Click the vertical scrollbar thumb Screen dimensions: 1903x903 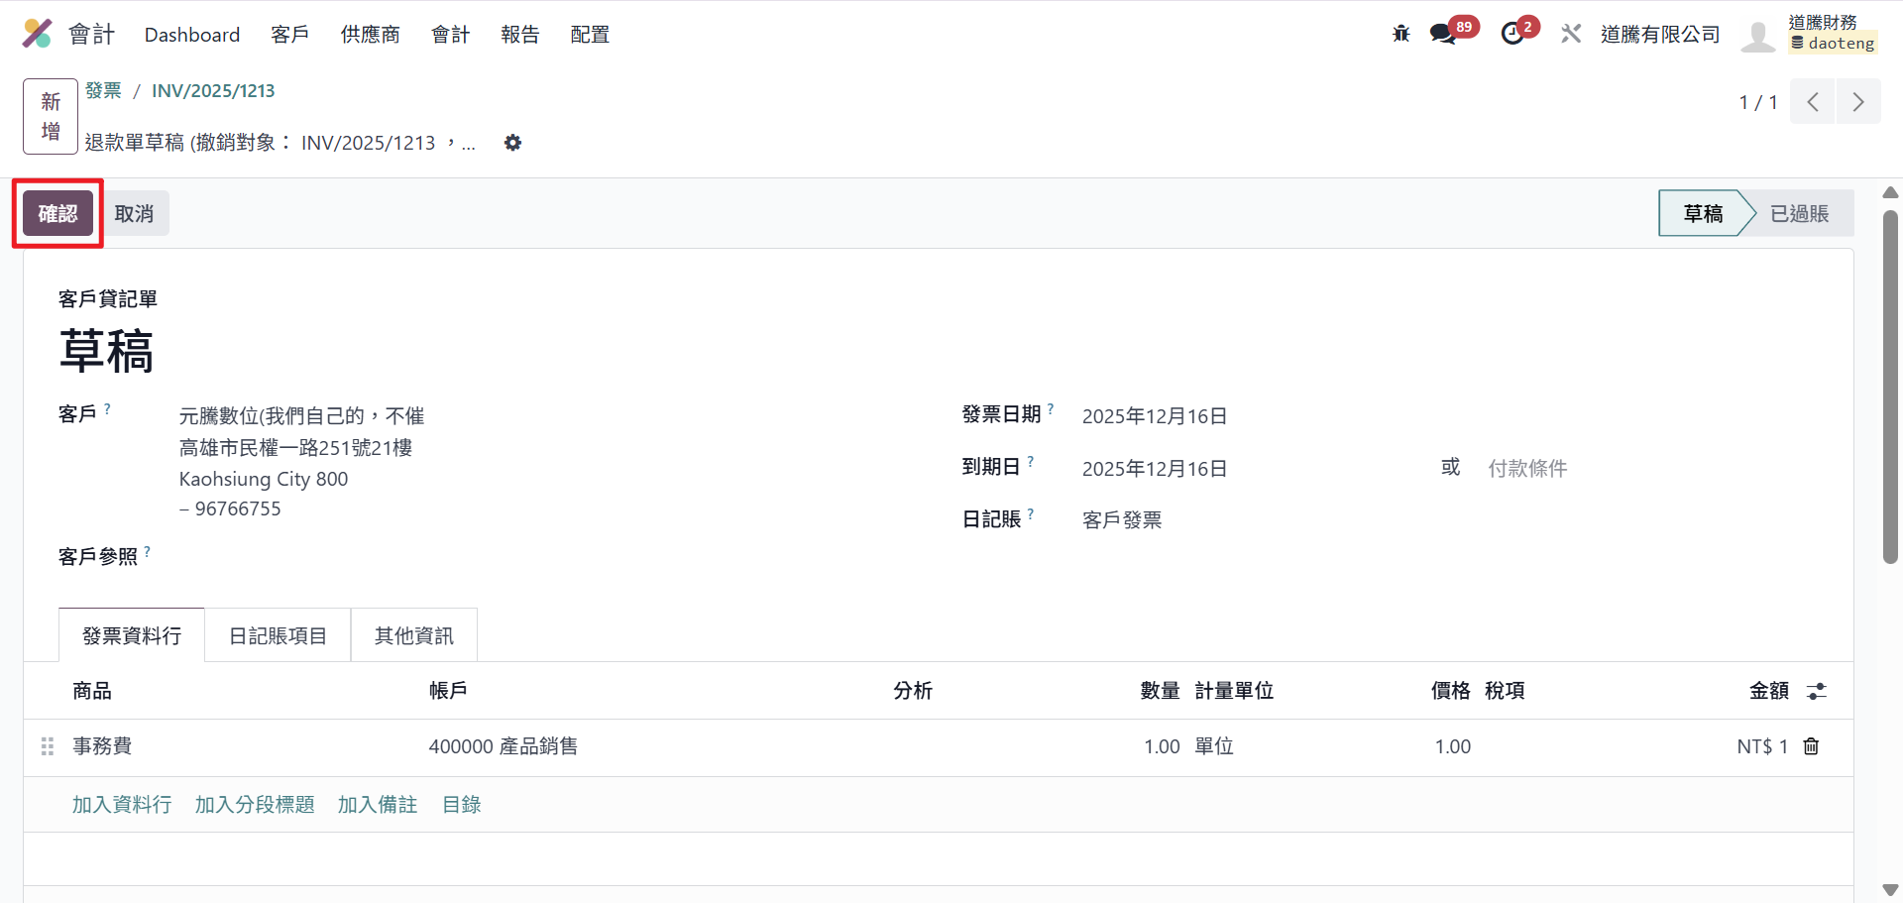1890,387
